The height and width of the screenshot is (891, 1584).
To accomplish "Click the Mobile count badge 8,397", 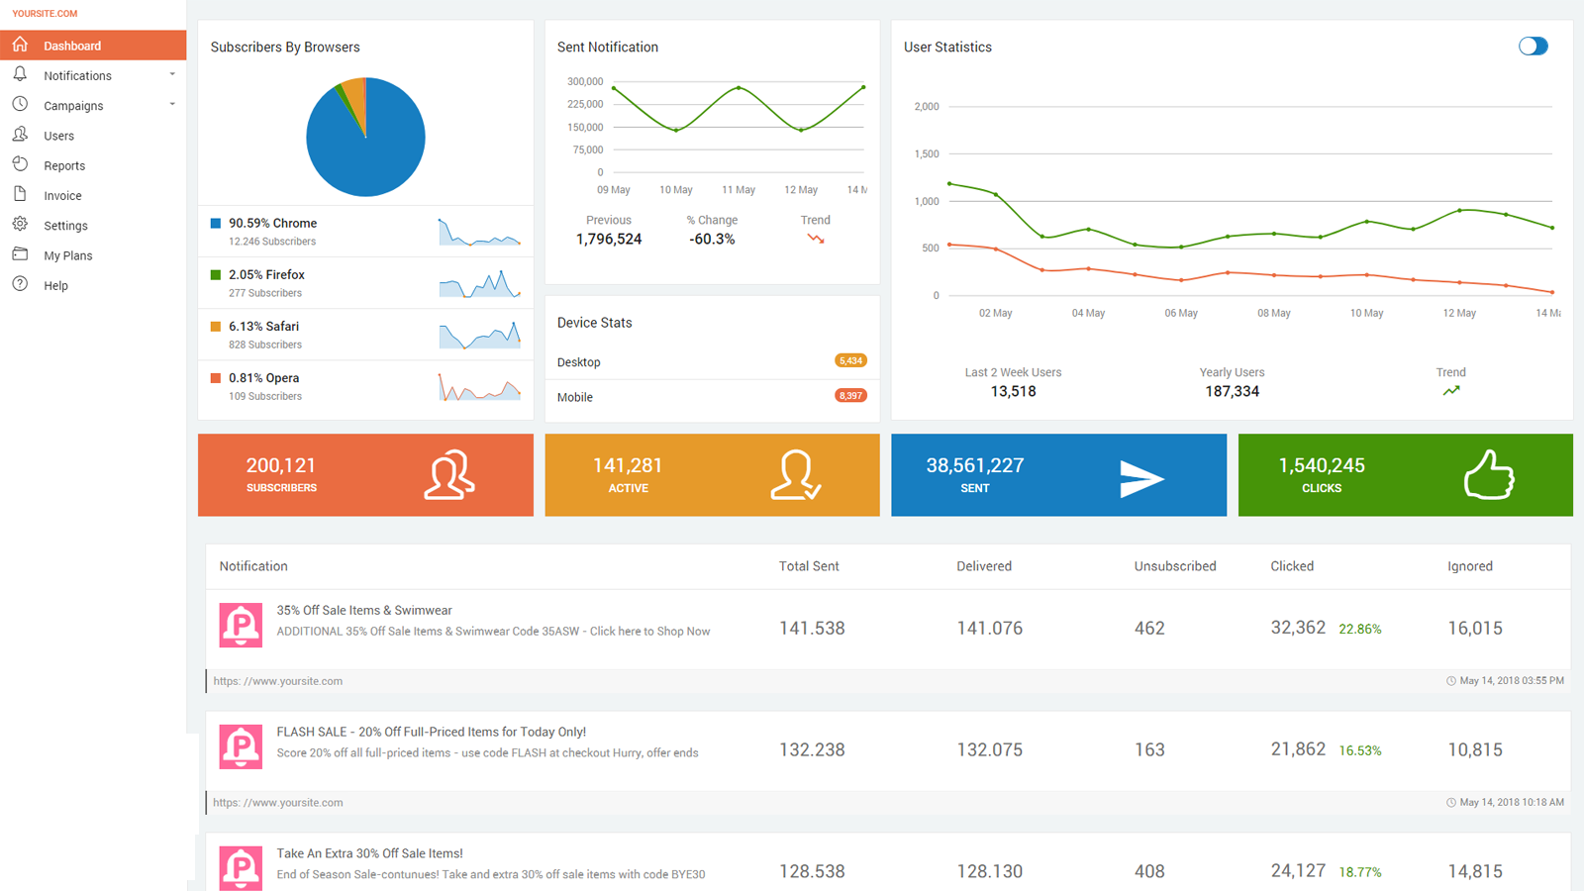I will [x=850, y=396].
